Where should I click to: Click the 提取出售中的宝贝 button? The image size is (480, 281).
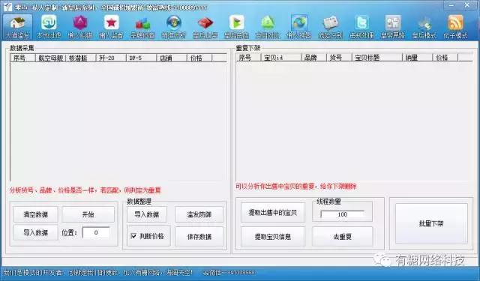pyautogui.click(x=273, y=212)
